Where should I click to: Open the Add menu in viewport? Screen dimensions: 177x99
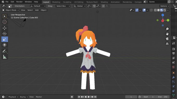tap(37, 10)
